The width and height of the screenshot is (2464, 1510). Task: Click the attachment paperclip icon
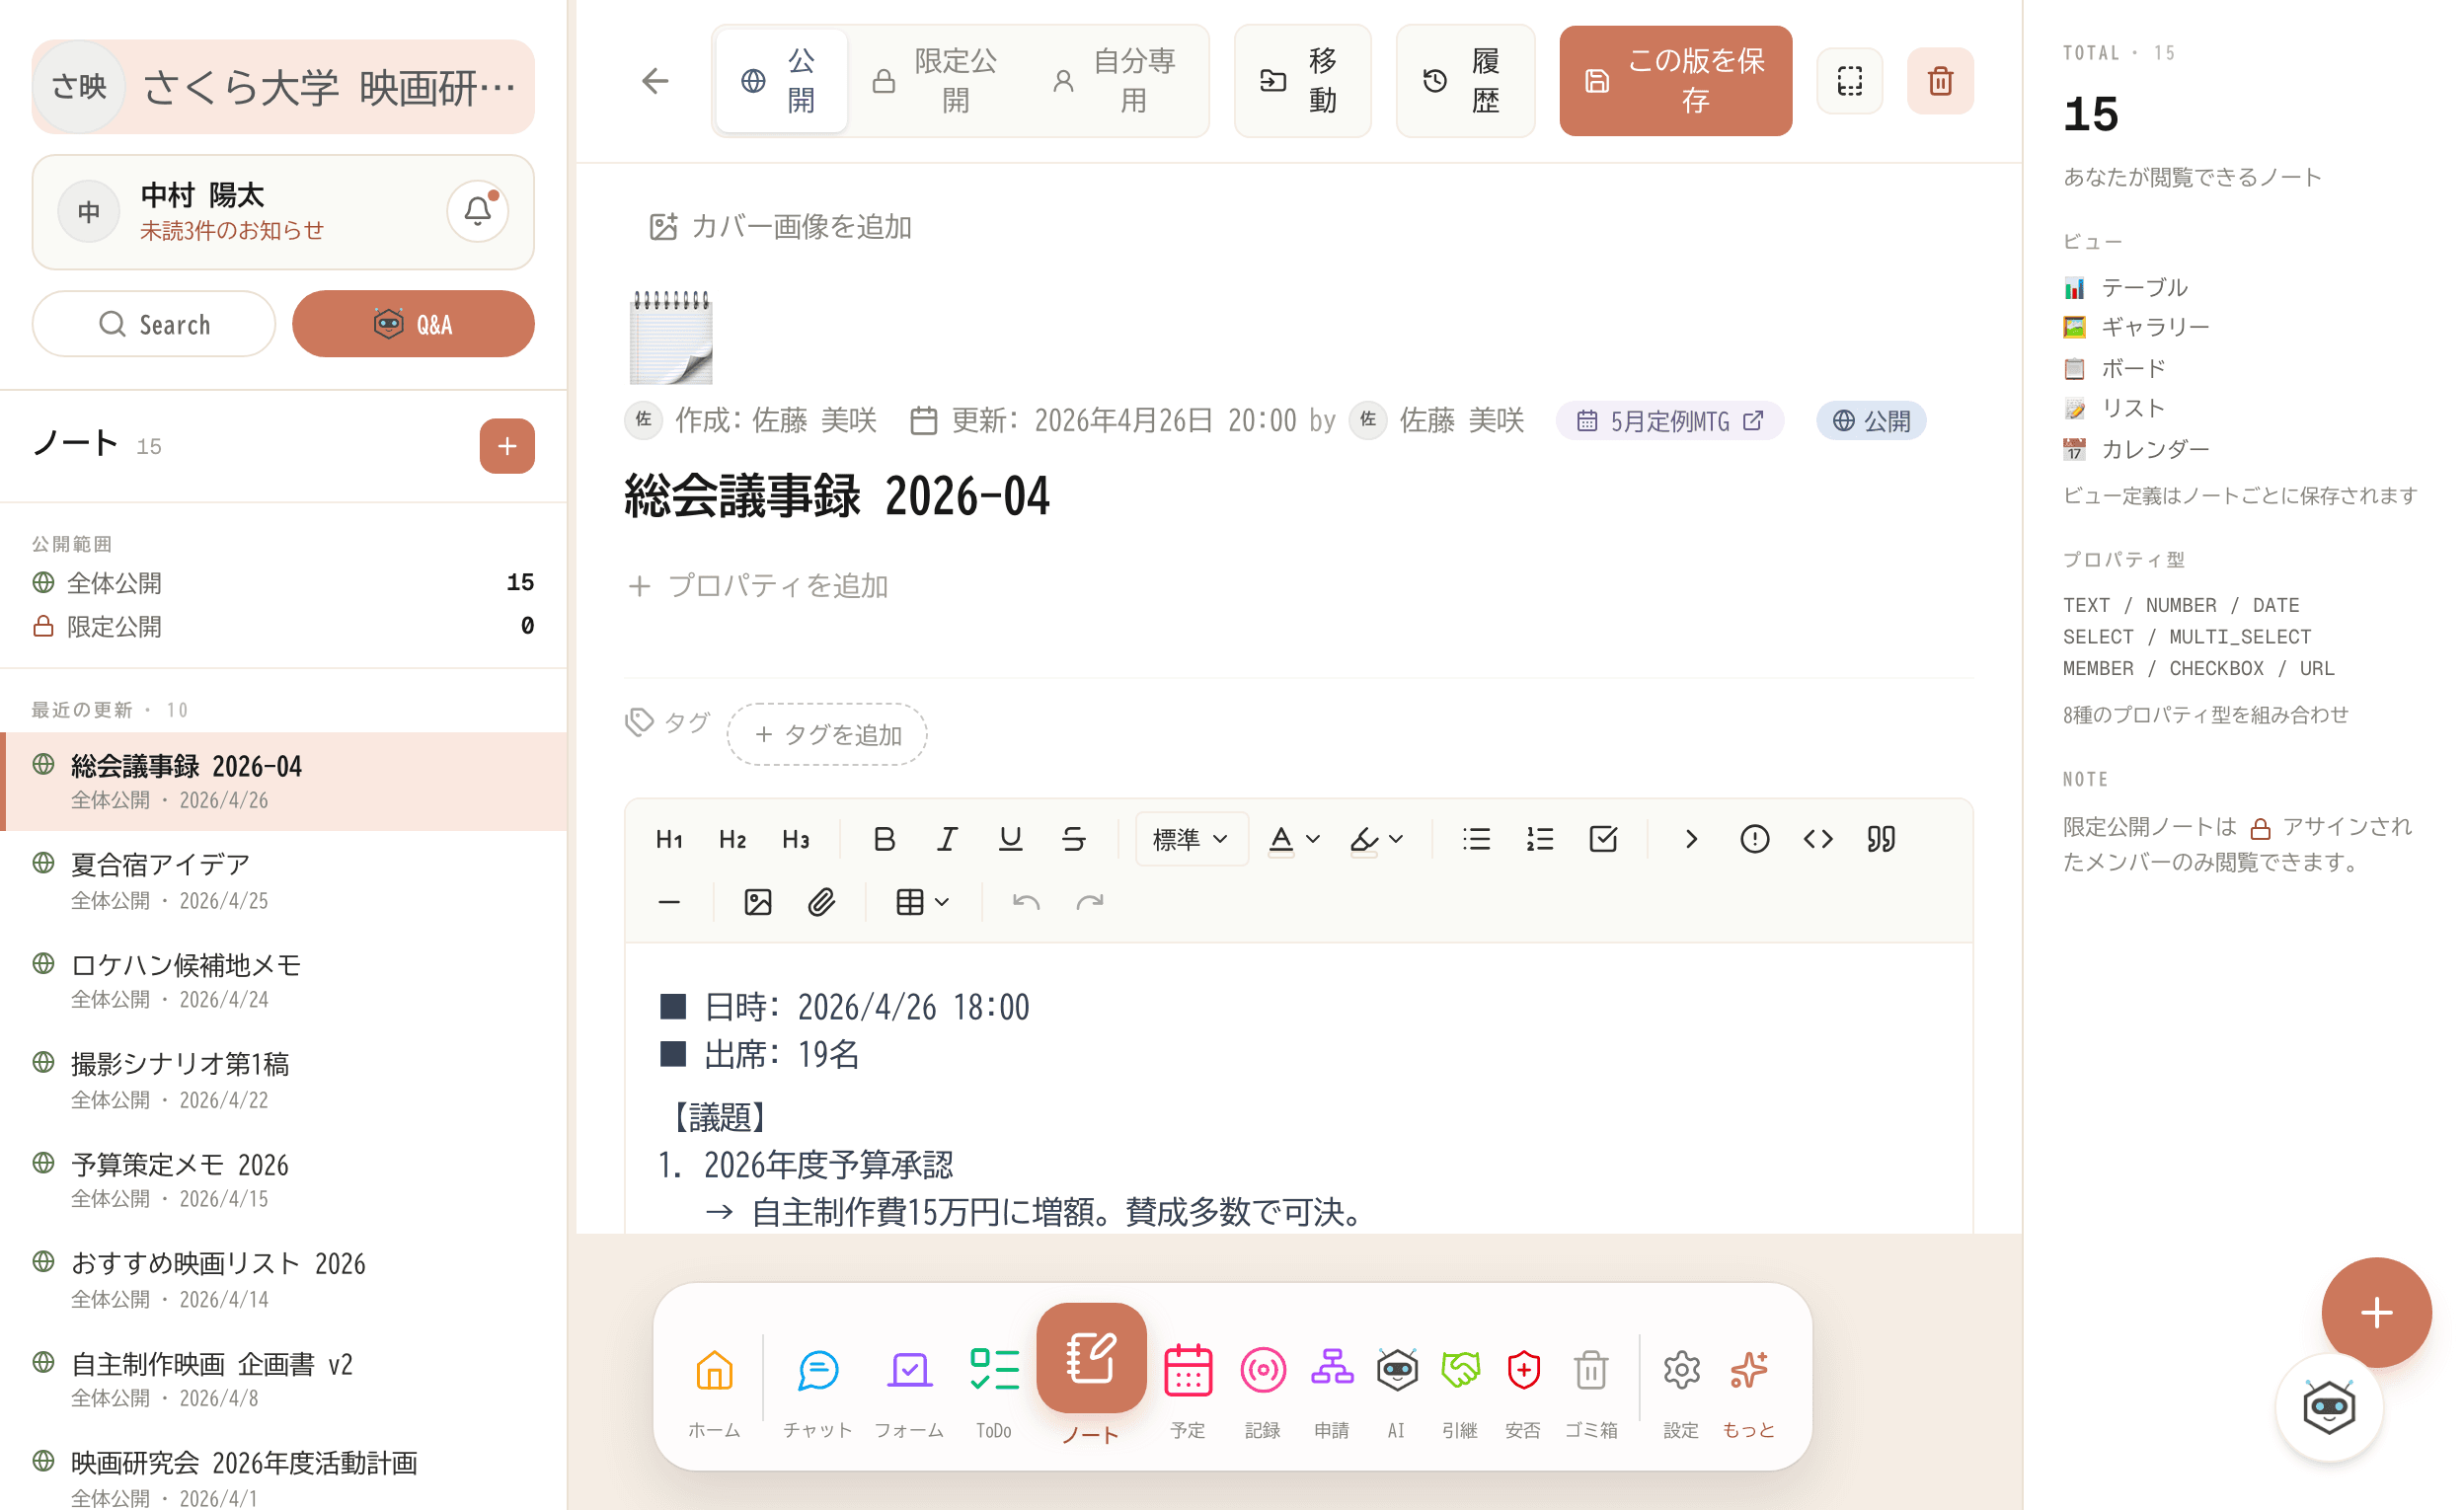pos(821,902)
